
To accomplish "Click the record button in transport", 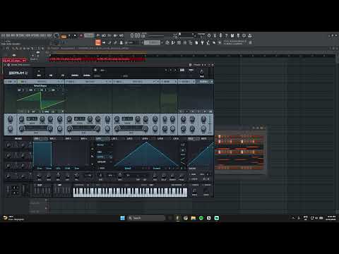I will point(81,36).
